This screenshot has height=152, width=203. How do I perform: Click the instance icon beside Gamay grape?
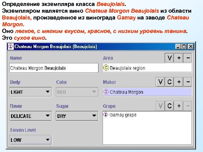pyautogui.click(x=106, y=115)
